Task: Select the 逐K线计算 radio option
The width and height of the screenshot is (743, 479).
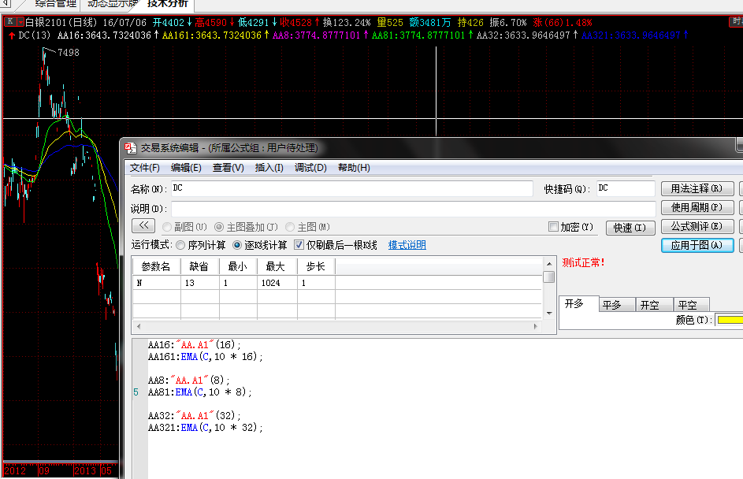Action: coord(237,245)
